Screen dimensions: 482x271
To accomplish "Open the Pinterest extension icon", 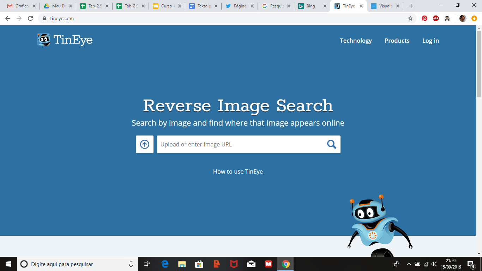I will pos(424,18).
